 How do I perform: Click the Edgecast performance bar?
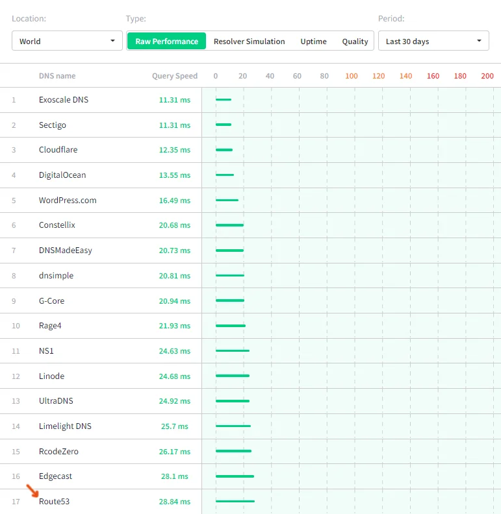pos(235,476)
